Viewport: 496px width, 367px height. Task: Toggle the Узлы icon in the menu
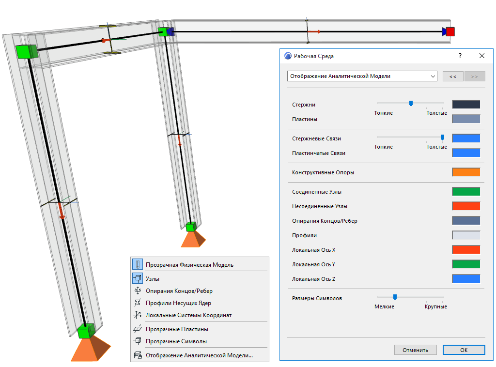137,278
